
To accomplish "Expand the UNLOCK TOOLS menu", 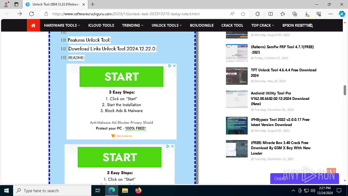I will (167, 25).
